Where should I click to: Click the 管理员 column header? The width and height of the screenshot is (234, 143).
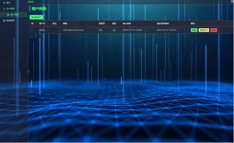[x=102, y=24]
